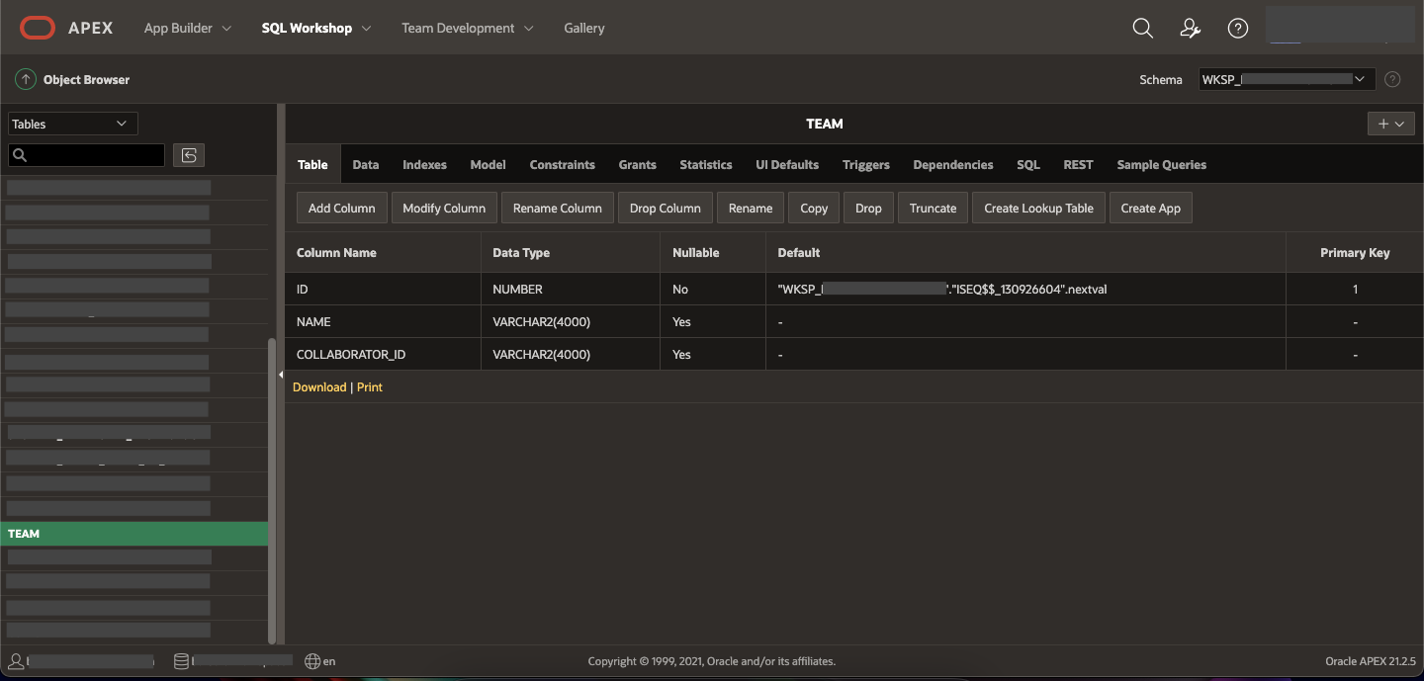Click the schema help question icon
The height and width of the screenshot is (681, 1424).
(x=1392, y=79)
